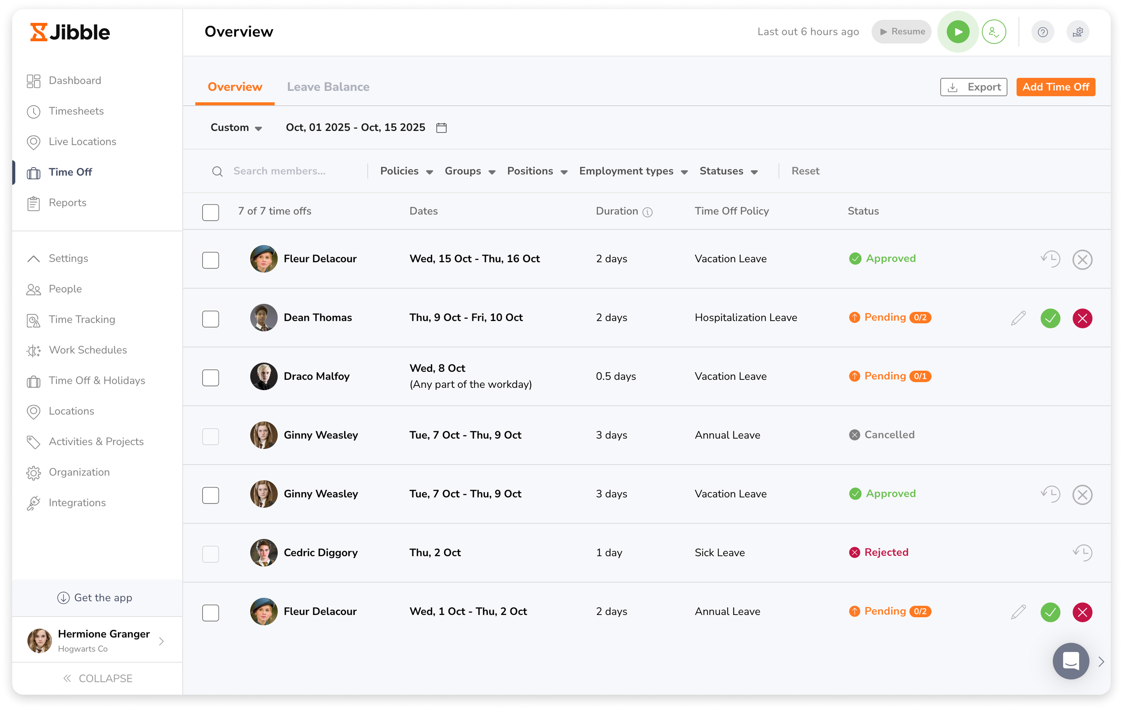The width and height of the screenshot is (1123, 710).
Task: Check Draco Malfoy's row checkbox
Action: click(x=211, y=378)
